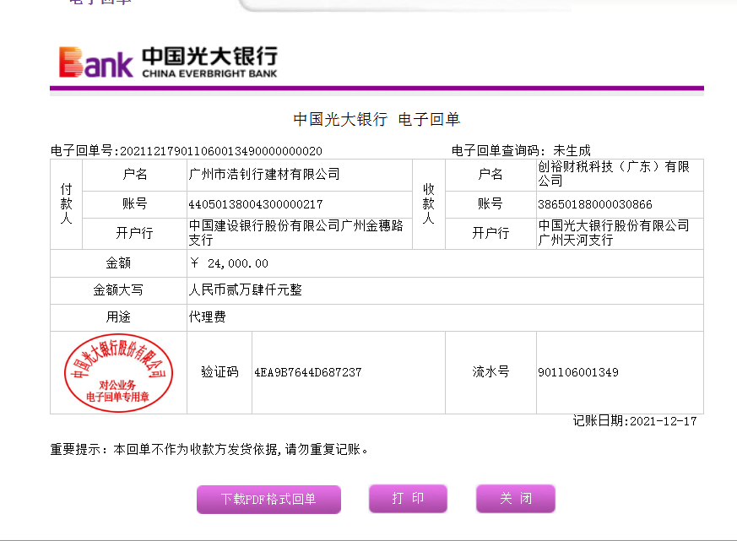Click the 验证码 label cell
Viewport: 737px width, 541px height.
219,372
